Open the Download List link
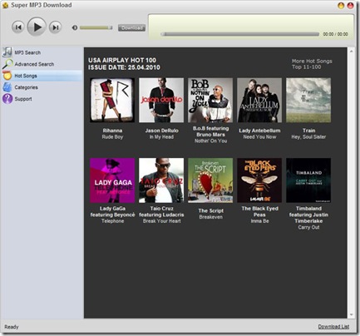This screenshot has height=336, width=360. 333,327
